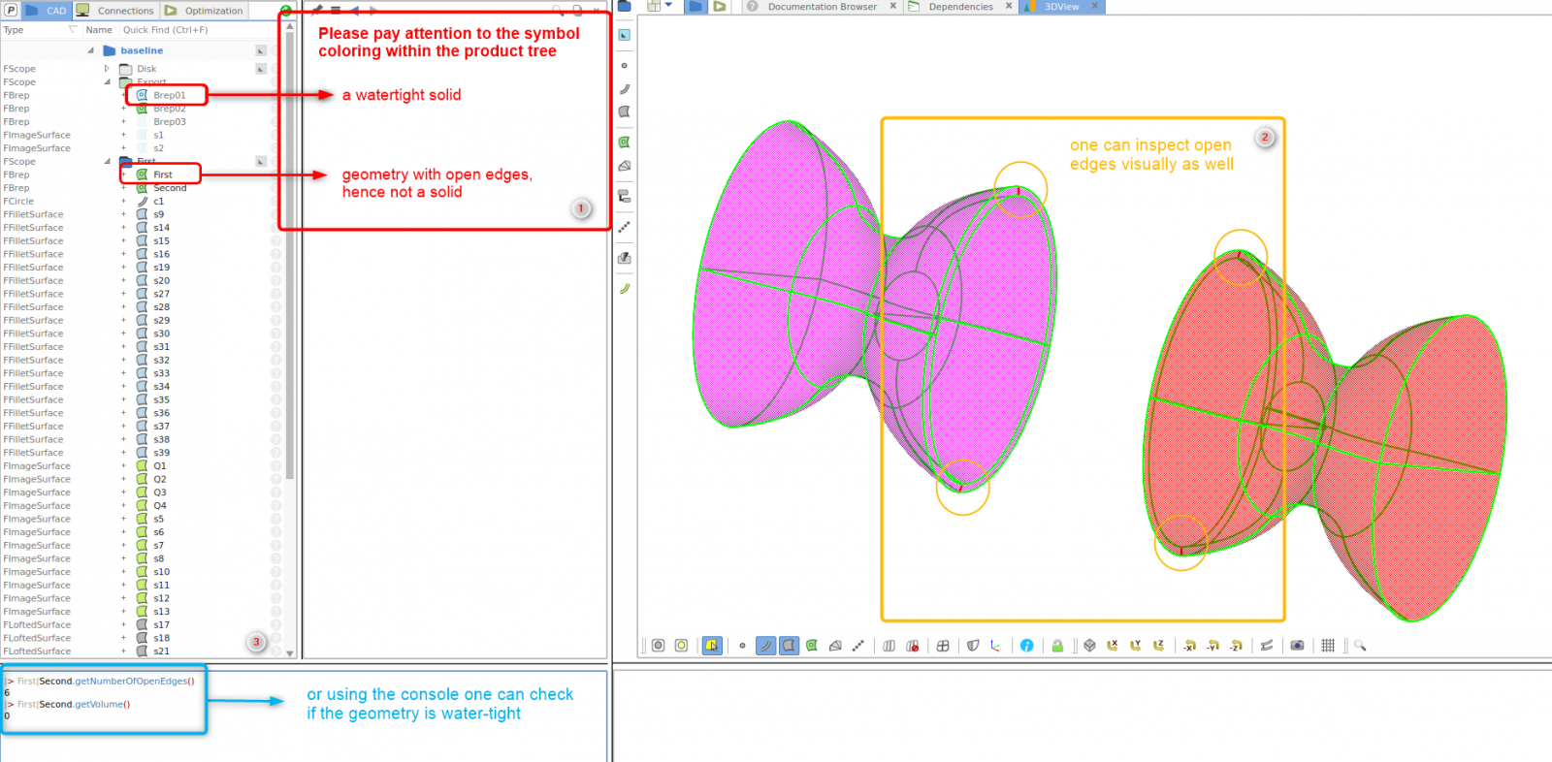The height and width of the screenshot is (762, 1552).
Task: Expand the Second Brep item
Action: [x=123, y=188]
